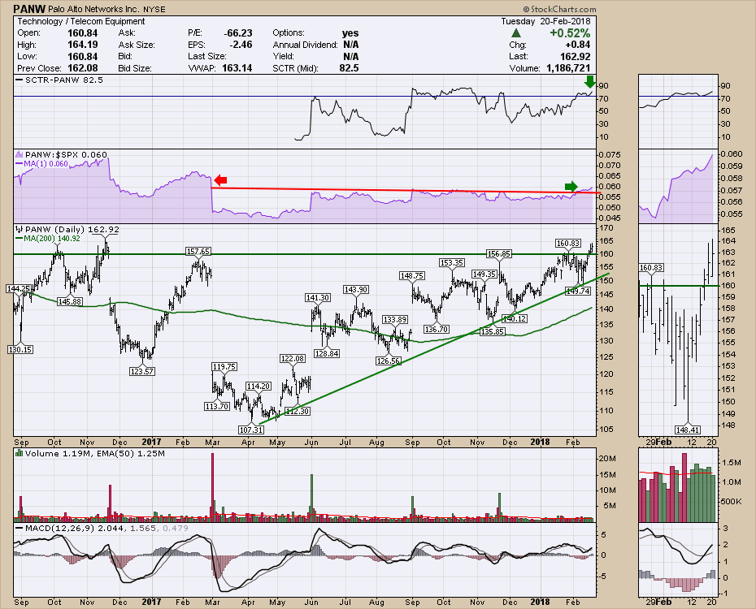The height and width of the screenshot is (609, 756).
Task: Click the Volume value 1,186,721
Action: (x=568, y=68)
